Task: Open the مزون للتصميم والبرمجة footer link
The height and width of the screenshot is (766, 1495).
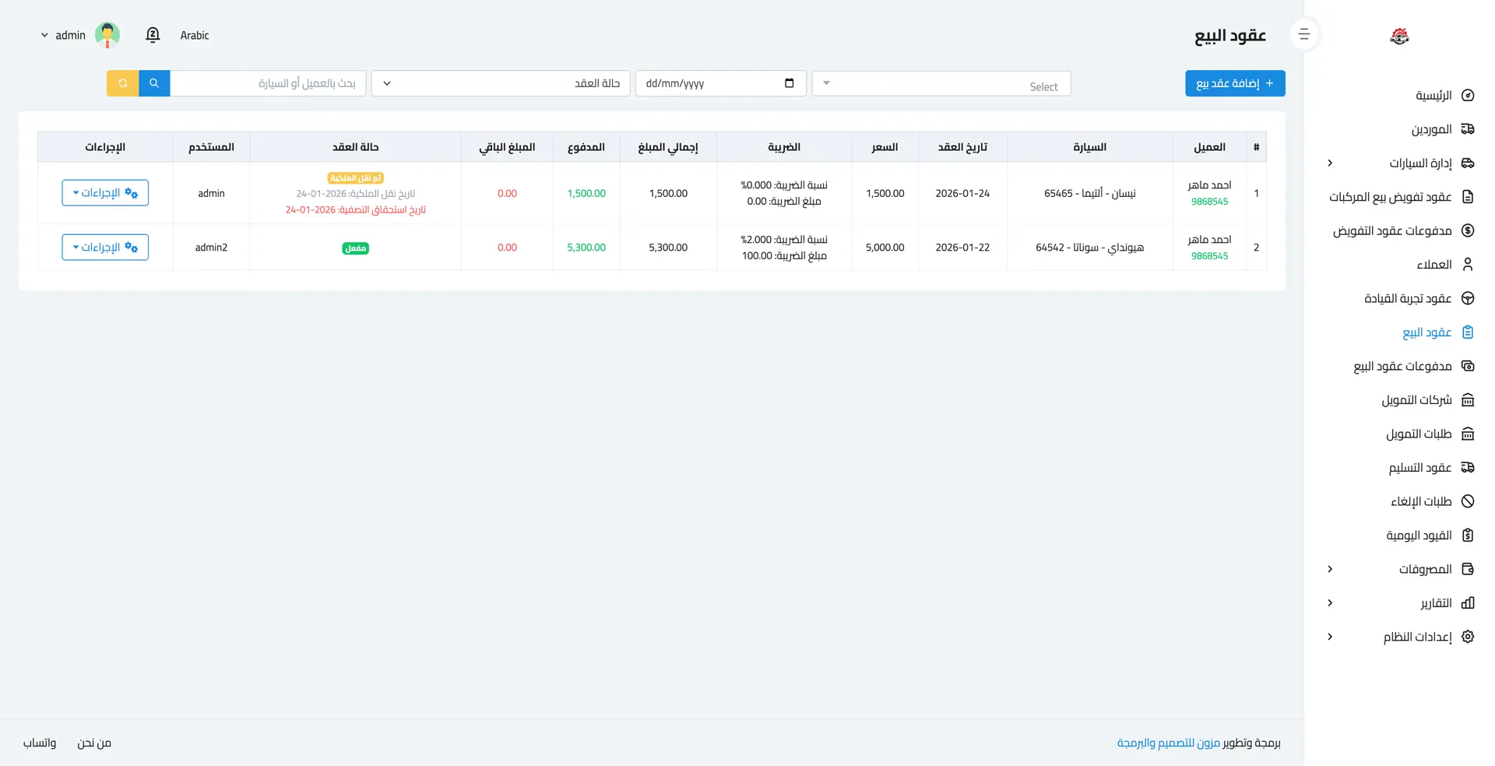Action: [x=1168, y=743]
